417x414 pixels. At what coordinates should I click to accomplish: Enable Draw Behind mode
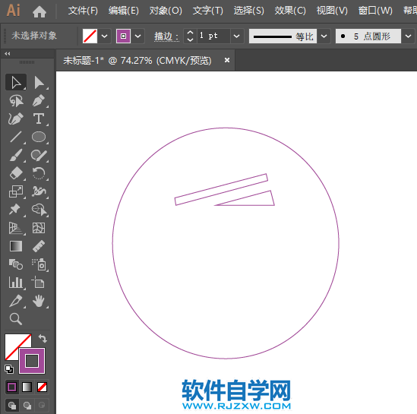(x=27, y=405)
